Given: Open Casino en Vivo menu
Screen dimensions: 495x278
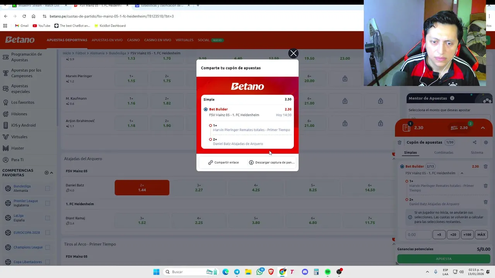Looking at the screenshot, I should [158, 40].
